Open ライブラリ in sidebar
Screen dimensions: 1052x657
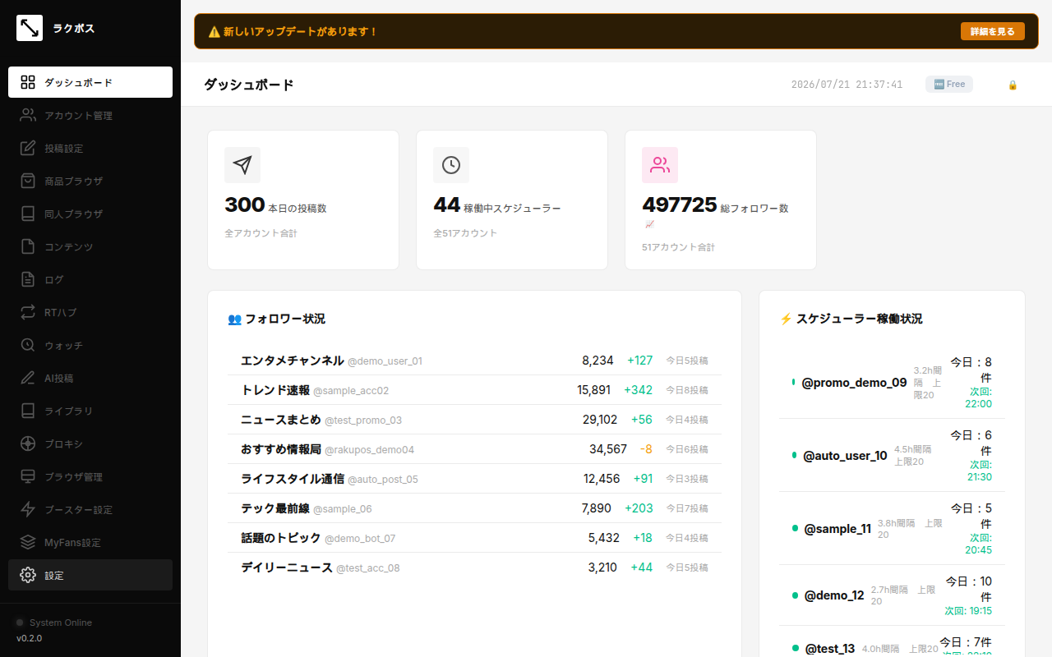90,411
